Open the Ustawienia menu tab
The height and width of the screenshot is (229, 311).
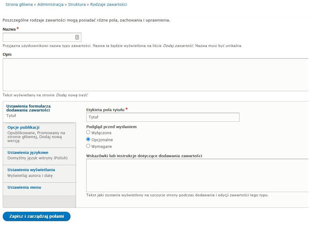39,189
